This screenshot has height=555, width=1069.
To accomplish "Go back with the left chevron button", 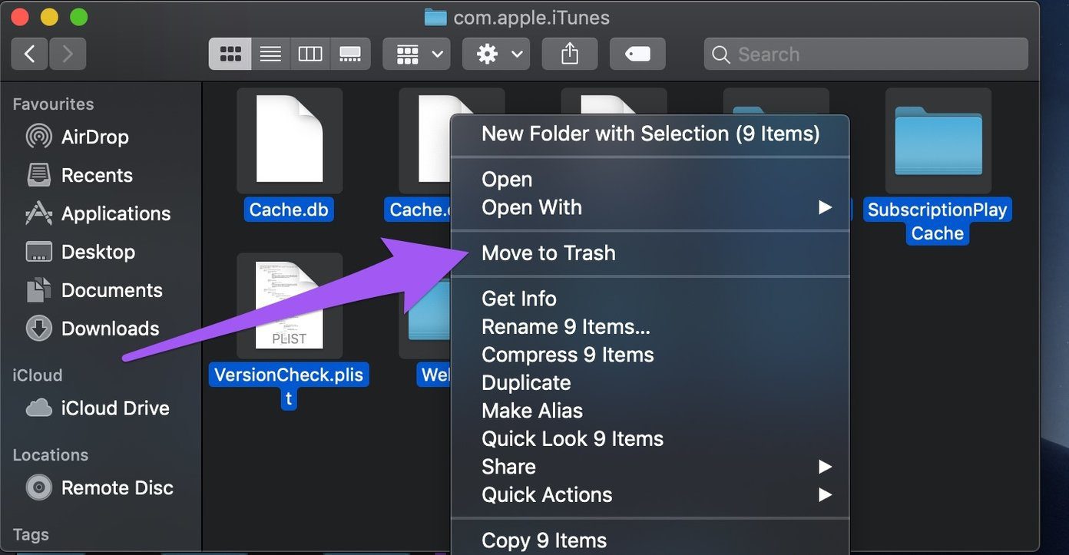I will pos(30,54).
